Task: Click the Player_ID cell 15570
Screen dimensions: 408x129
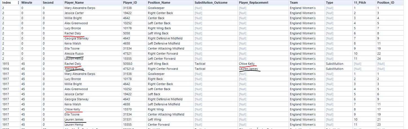Action: point(127,109)
